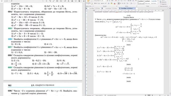Switch to web layout view in Word
Screen dimensions: 171x96
[152, 95]
